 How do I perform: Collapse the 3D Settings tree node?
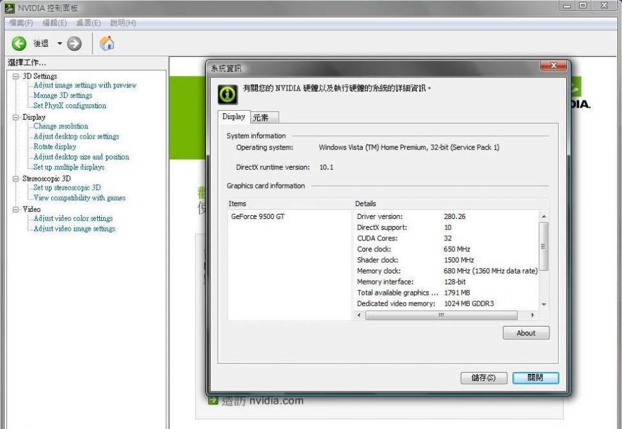pos(14,76)
